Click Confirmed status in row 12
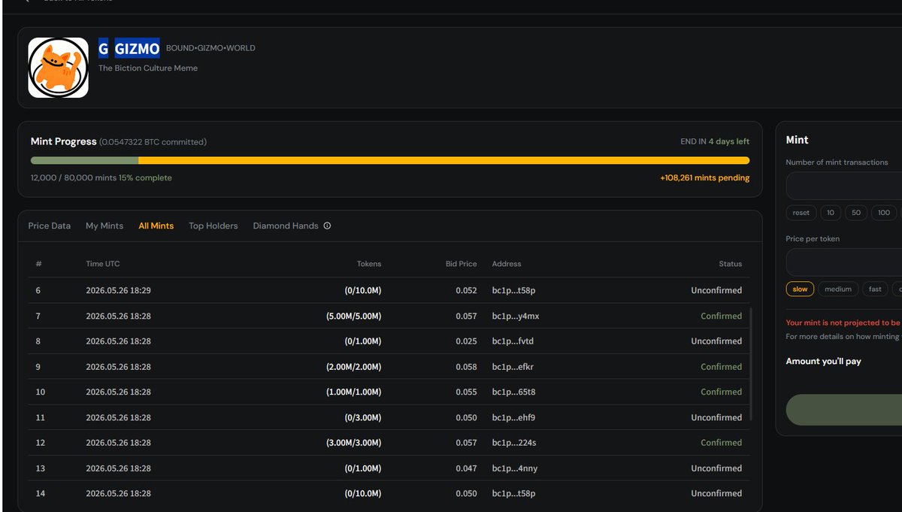The image size is (902, 512). click(x=721, y=443)
